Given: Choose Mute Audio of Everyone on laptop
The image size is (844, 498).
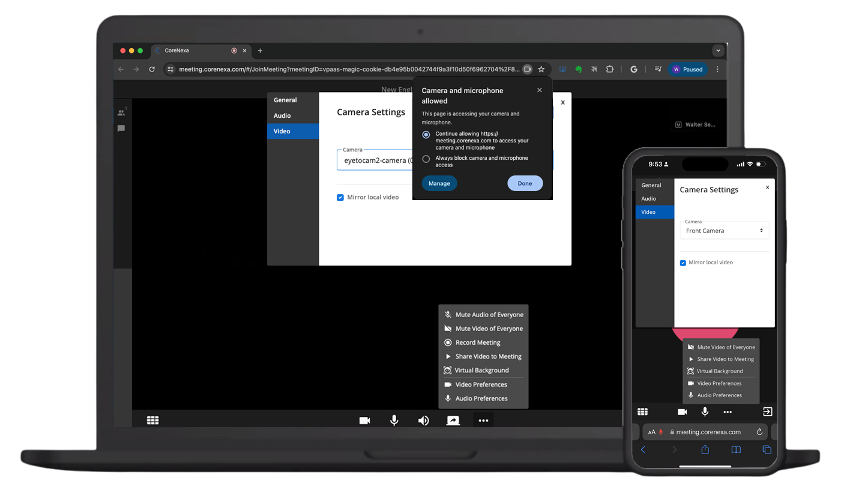Looking at the screenshot, I should click(x=483, y=315).
